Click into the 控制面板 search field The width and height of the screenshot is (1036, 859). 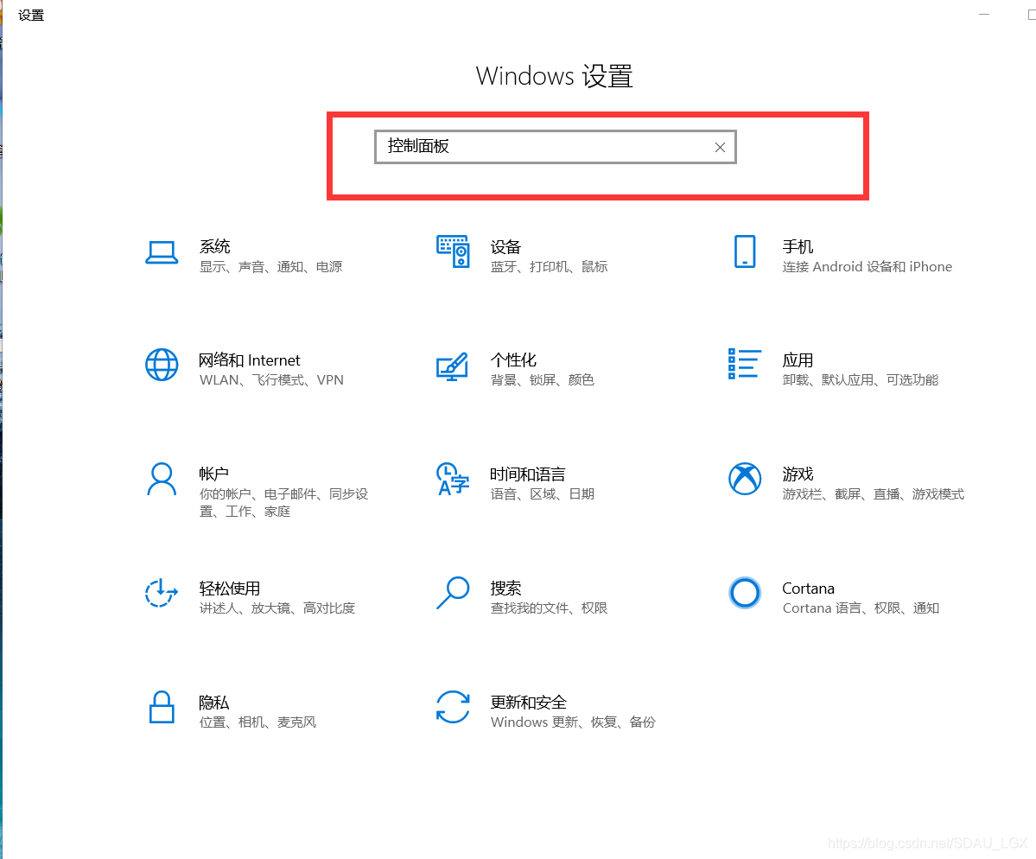(555, 147)
